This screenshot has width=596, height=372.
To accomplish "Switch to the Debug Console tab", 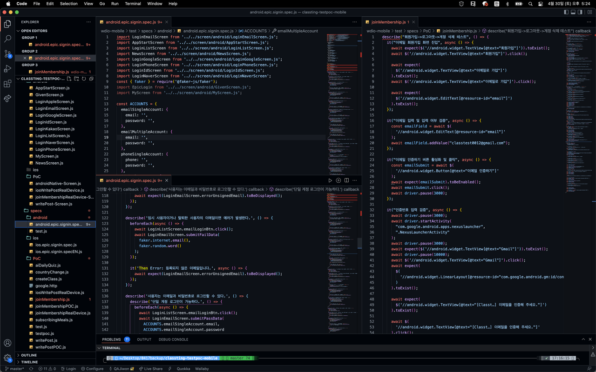I will pyautogui.click(x=173, y=339).
